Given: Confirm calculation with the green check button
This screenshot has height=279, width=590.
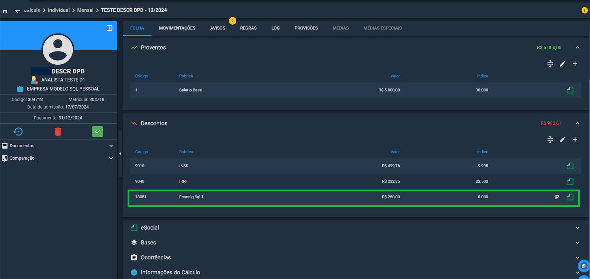Looking at the screenshot, I should point(97,131).
